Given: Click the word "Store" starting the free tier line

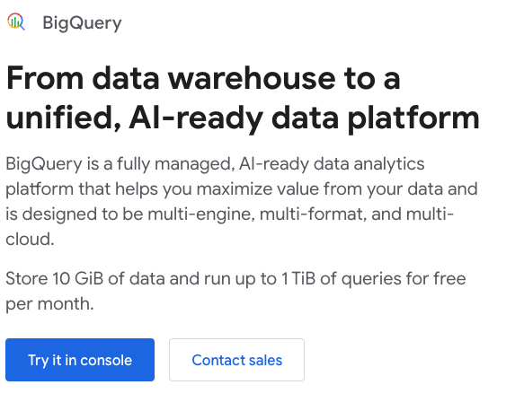Looking at the screenshot, I should click(x=27, y=279).
